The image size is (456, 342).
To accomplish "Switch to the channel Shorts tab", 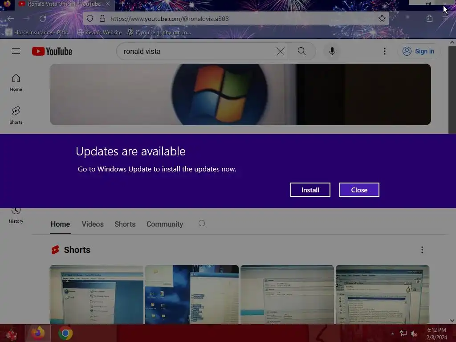I will click(125, 224).
